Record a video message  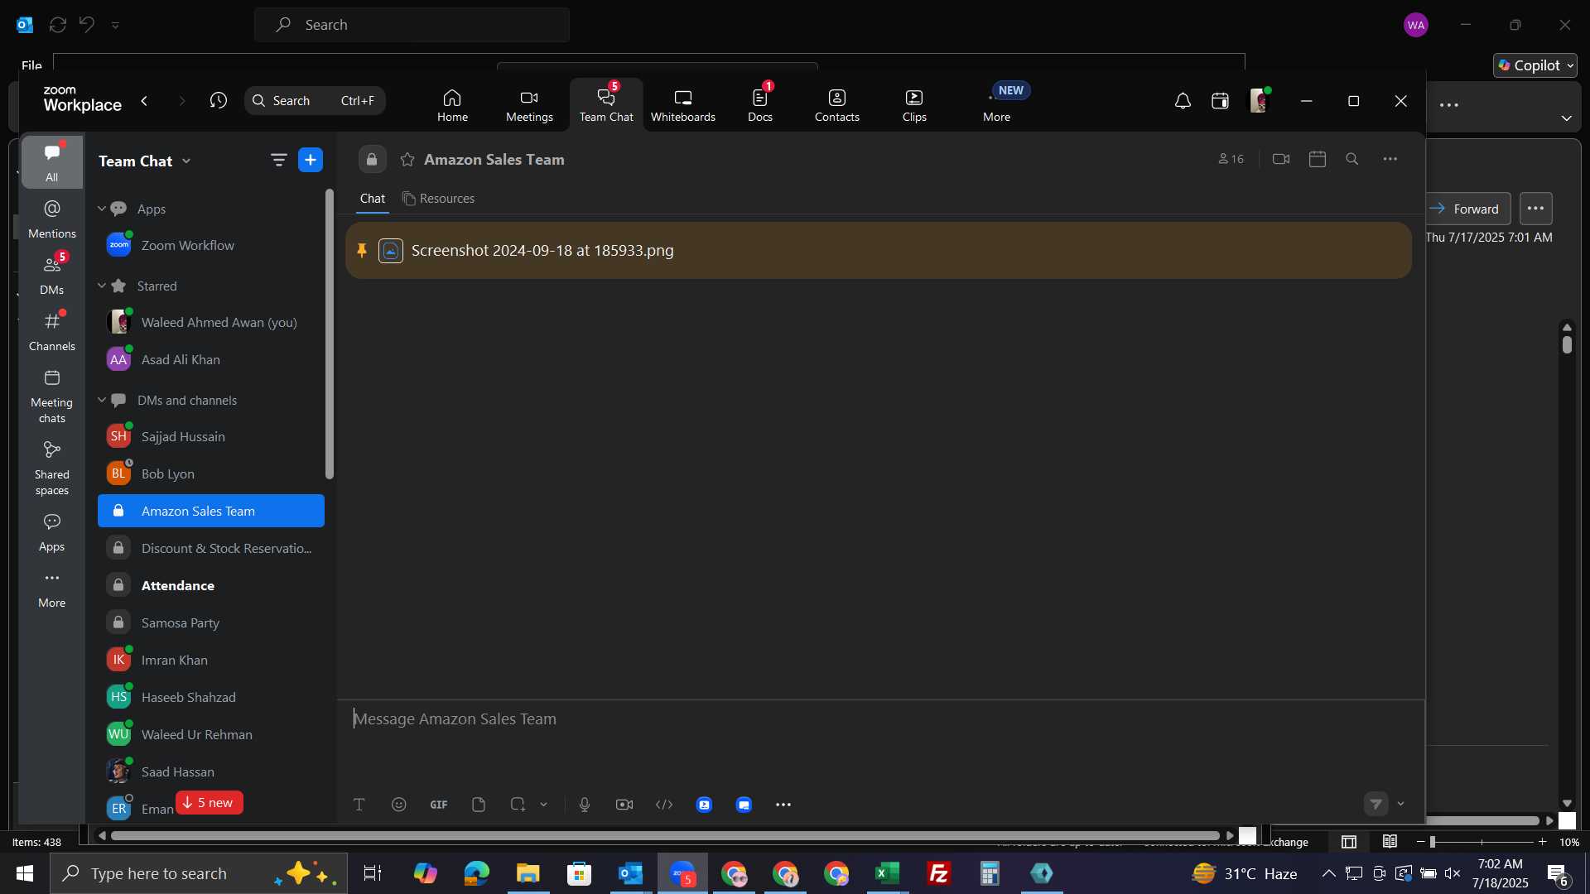coord(624,805)
